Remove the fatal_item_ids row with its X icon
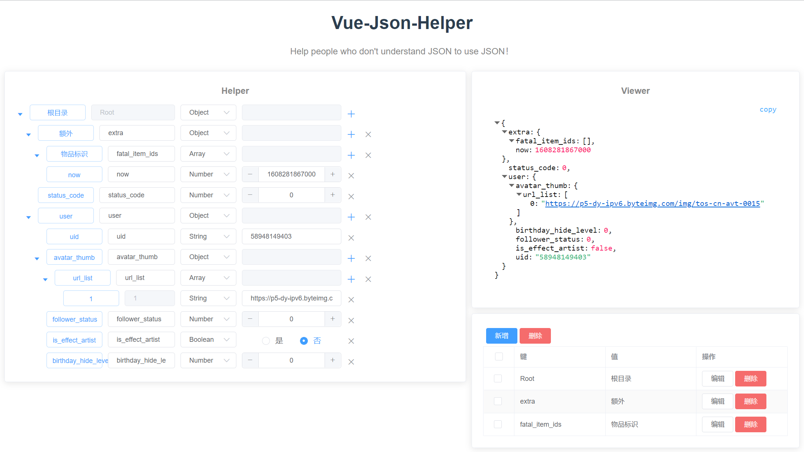 point(368,155)
